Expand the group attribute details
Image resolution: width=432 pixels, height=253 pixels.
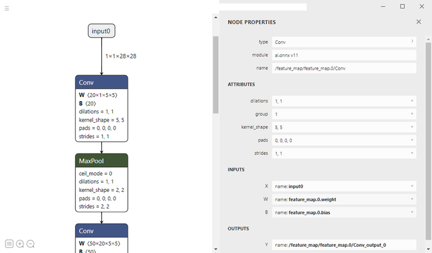click(x=412, y=114)
